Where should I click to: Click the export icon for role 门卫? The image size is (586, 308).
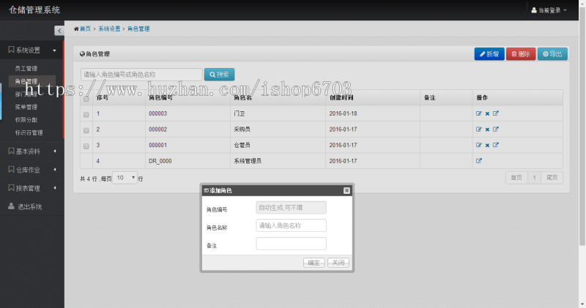click(x=496, y=113)
